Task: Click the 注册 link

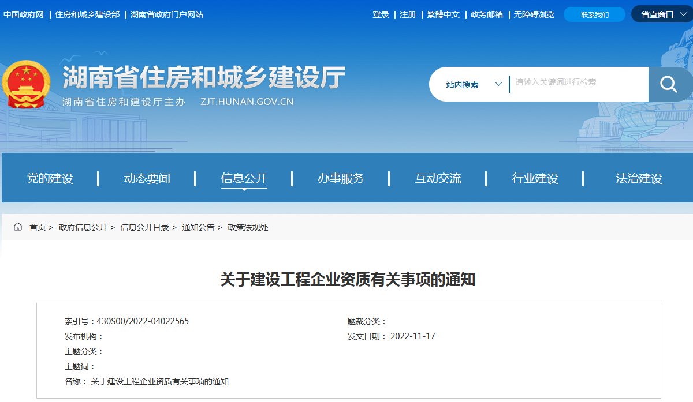Action: click(408, 14)
